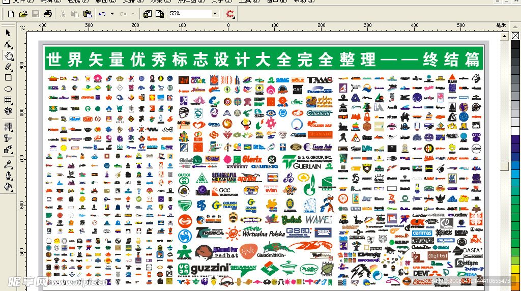Select the Glorix logo on canvas
This screenshot has height=291, width=521.
[252, 159]
